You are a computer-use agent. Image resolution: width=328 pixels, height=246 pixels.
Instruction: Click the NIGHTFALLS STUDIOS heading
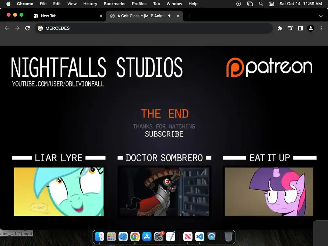(x=97, y=67)
